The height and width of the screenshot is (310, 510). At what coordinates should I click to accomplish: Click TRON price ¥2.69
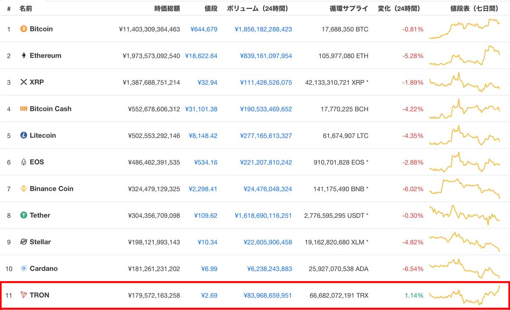(x=209, y=295)
